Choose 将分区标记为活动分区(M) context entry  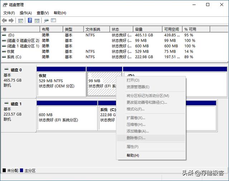[151, 96]
